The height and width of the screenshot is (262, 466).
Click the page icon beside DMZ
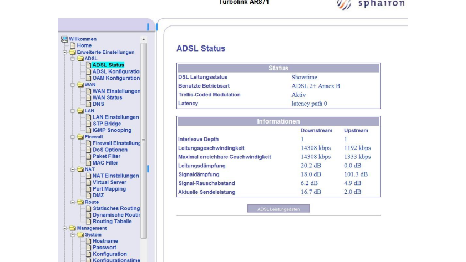(x=88, y=196)
